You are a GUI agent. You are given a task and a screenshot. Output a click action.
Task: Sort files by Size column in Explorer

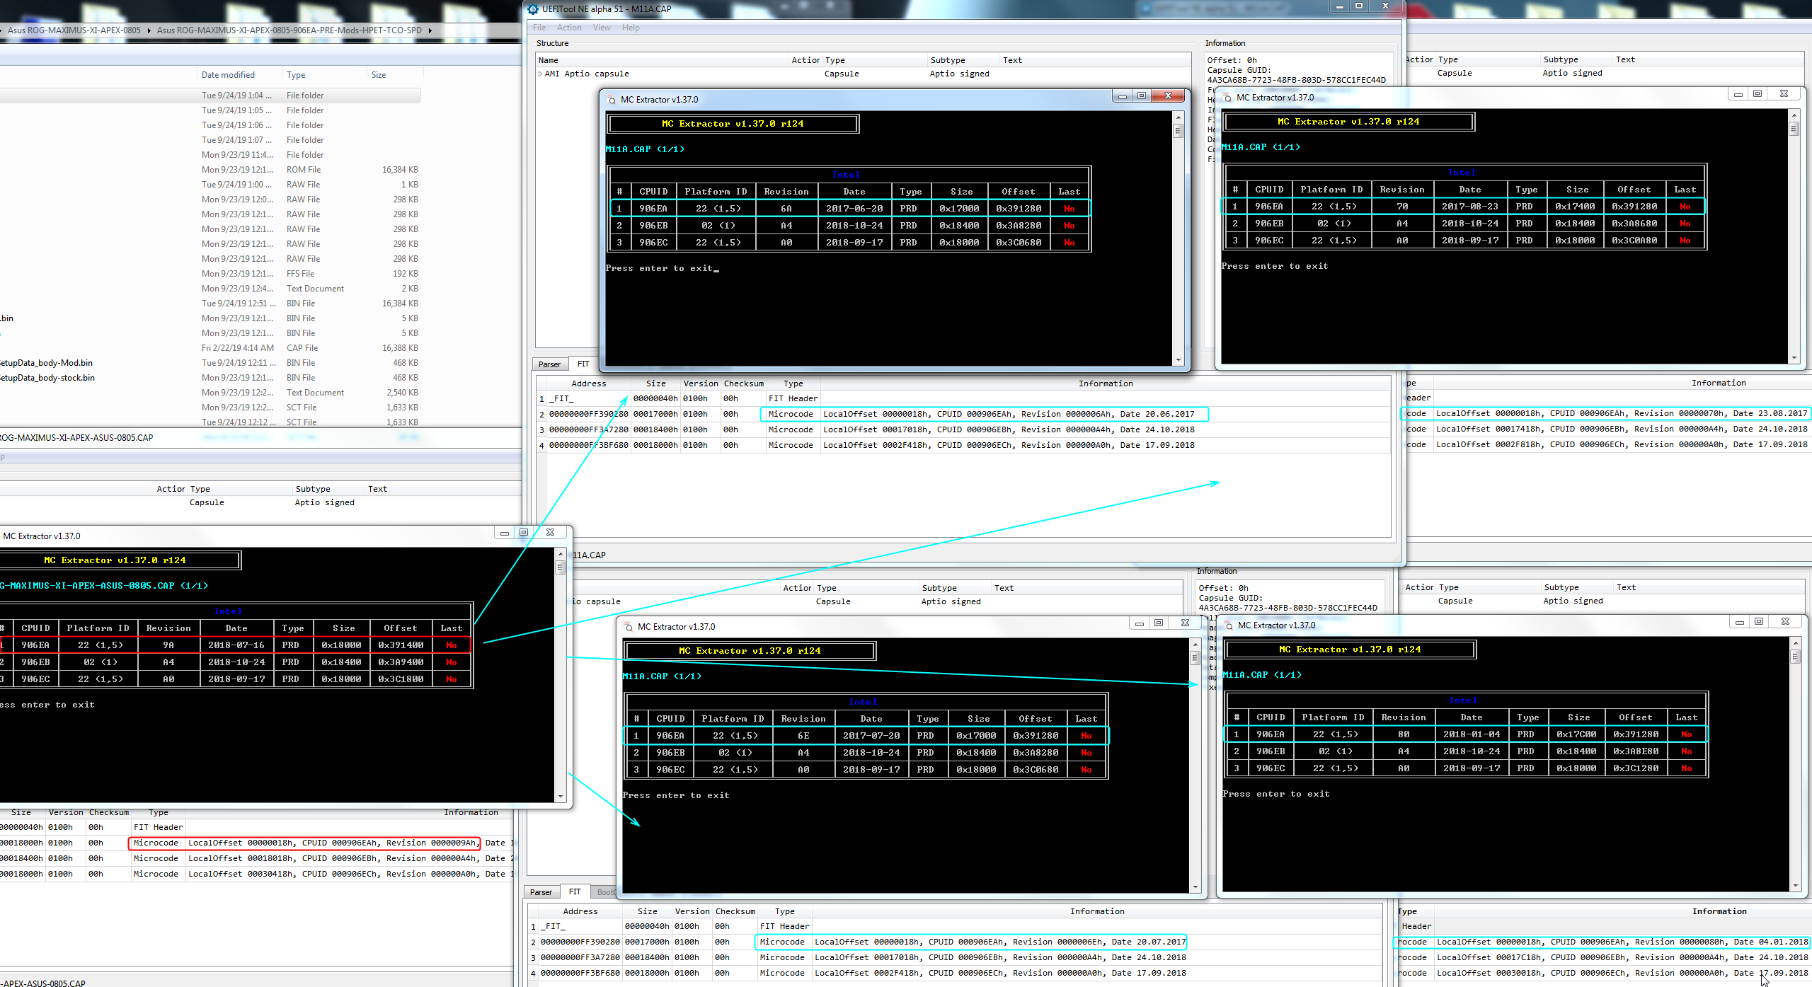pyautogui.click(x=379, y=75)
